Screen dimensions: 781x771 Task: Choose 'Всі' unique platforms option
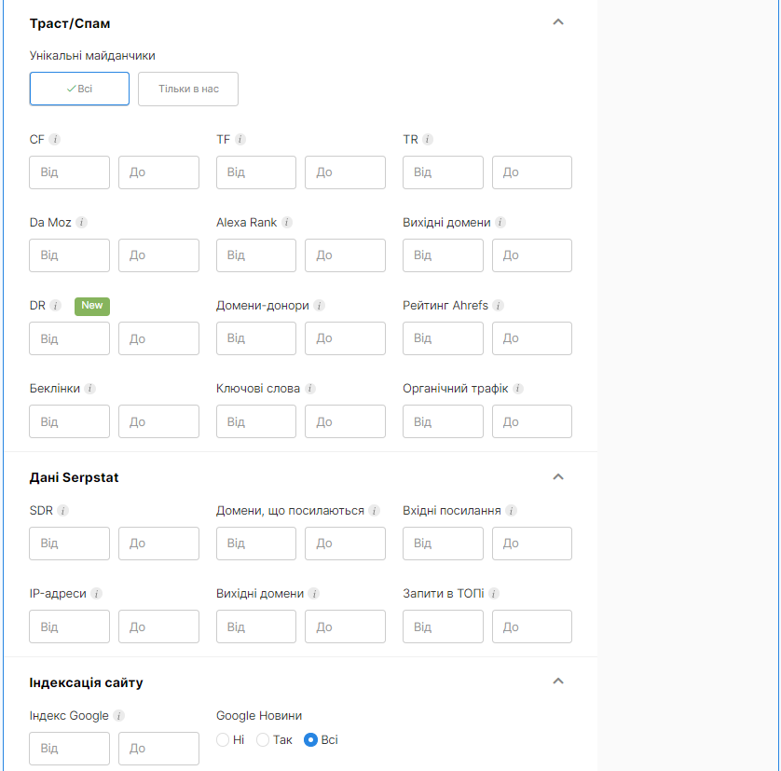pos(79,89)
